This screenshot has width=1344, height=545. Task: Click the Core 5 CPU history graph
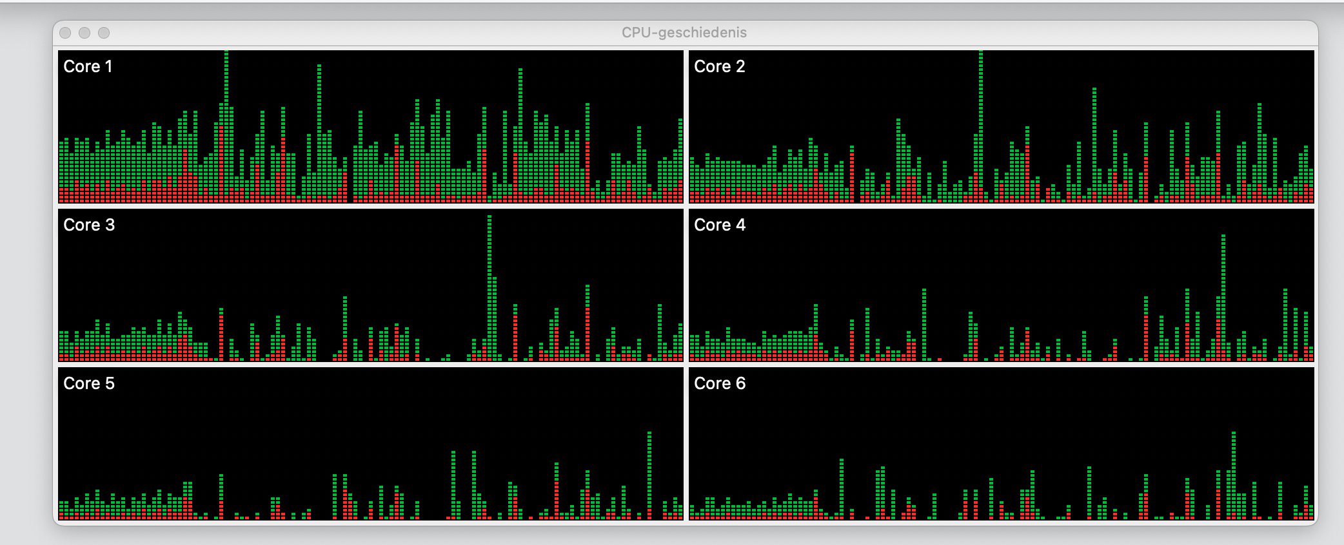point(370,444)
